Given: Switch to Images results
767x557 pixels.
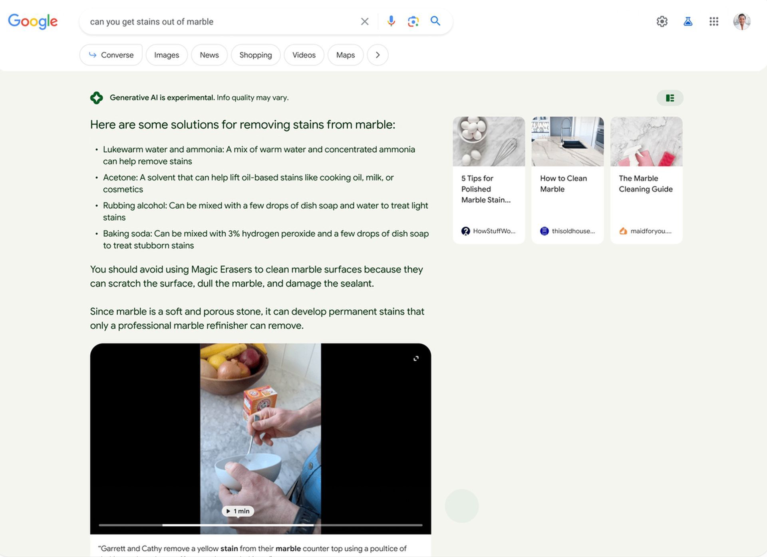Looking at the screenshot, I should [167, 55].
